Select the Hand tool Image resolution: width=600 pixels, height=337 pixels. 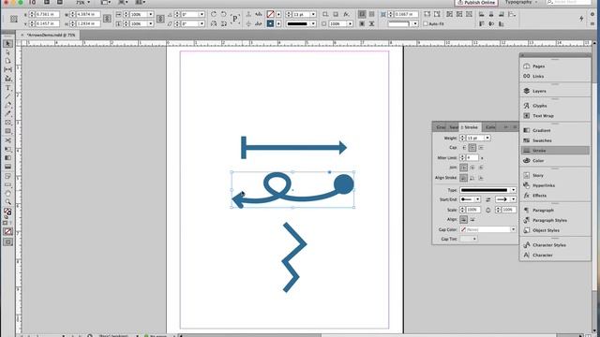[7, 194]
